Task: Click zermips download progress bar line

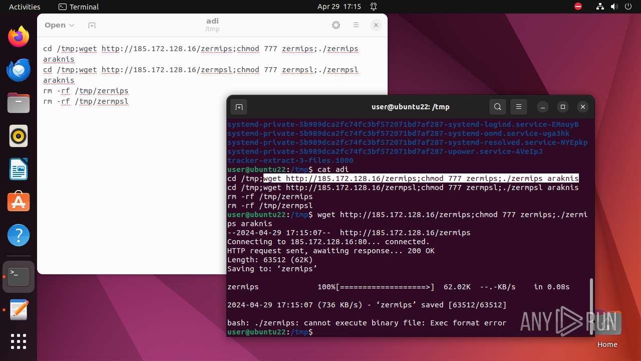Action: point(399,287)
